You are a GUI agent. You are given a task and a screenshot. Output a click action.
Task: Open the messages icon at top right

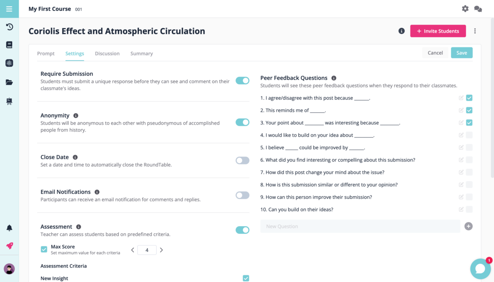[x=478, y=8]
